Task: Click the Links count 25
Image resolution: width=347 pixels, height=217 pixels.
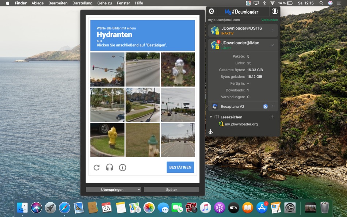Action: tap(249, 63)
